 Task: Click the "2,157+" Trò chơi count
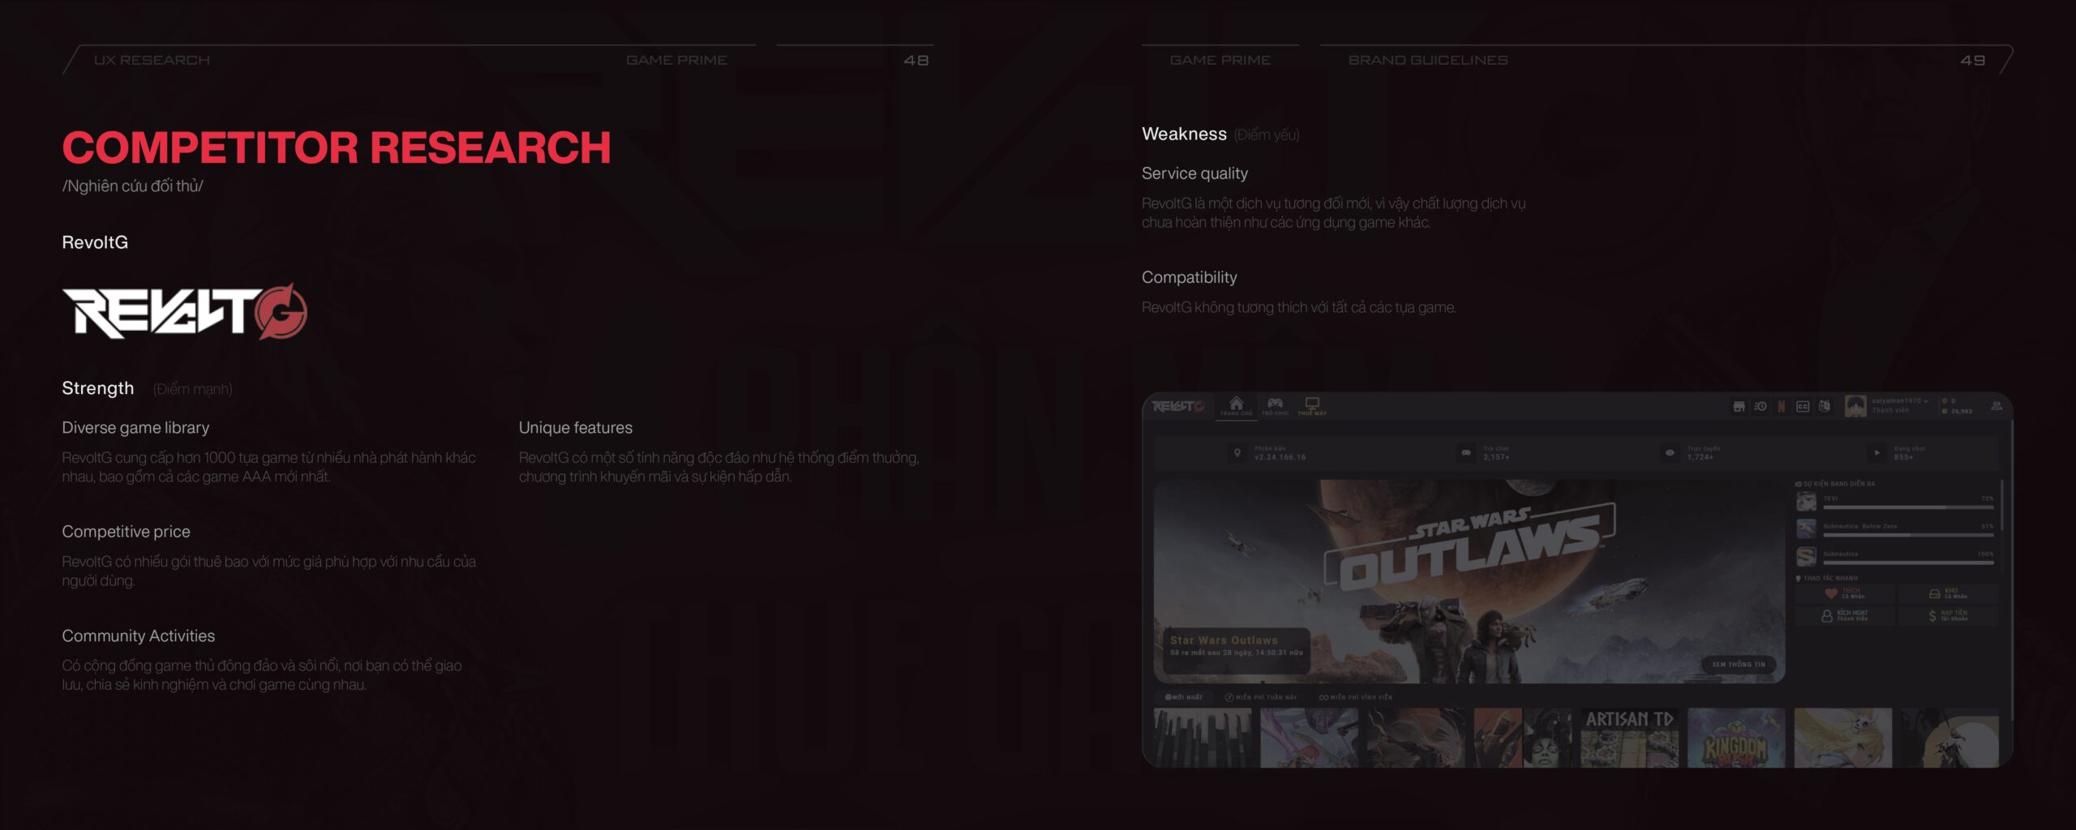[1496, 457]
